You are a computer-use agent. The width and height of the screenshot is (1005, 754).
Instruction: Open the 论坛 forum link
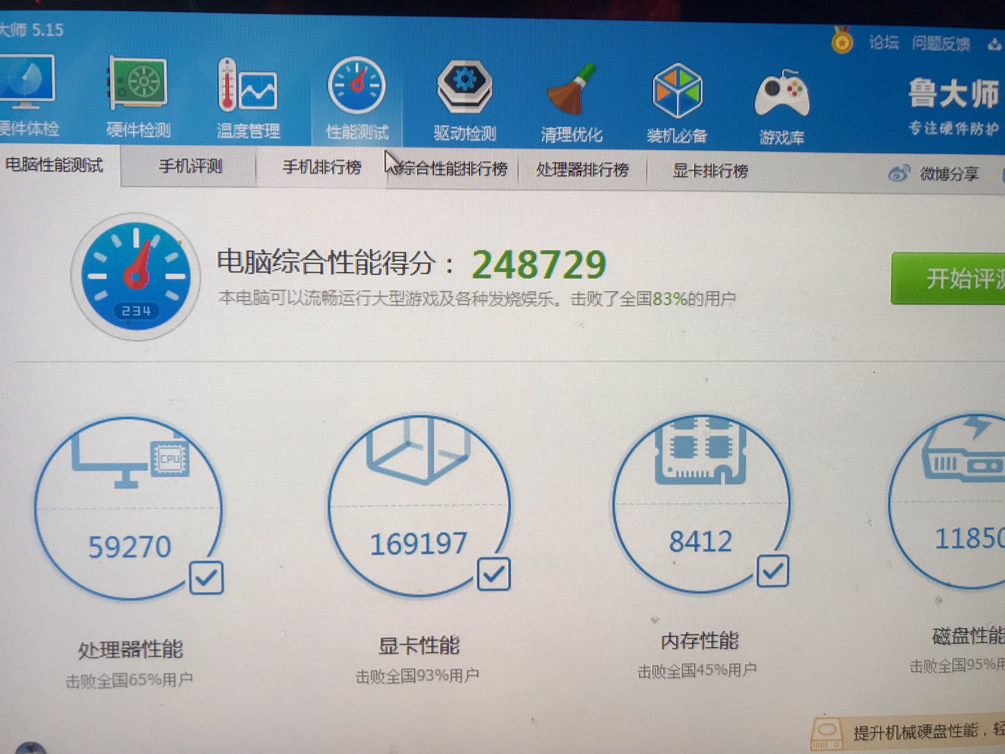[x=884, y=42]
